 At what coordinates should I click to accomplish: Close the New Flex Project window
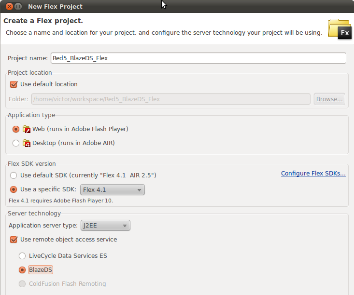click(x=9, y=7)
